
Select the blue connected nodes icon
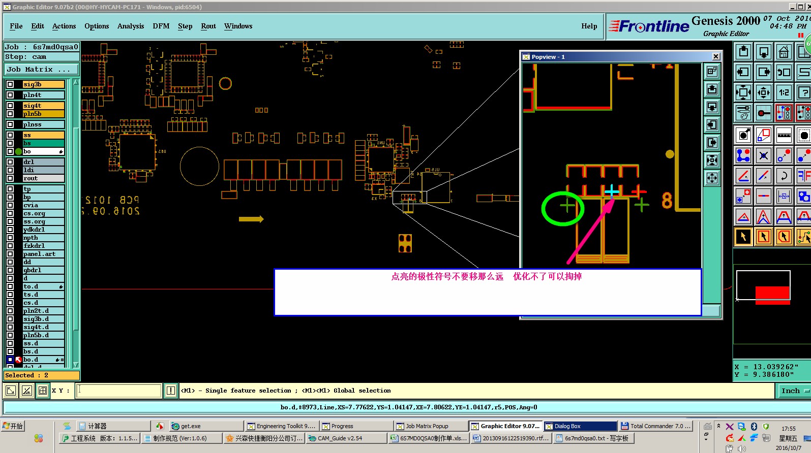[x=743, y=155]
